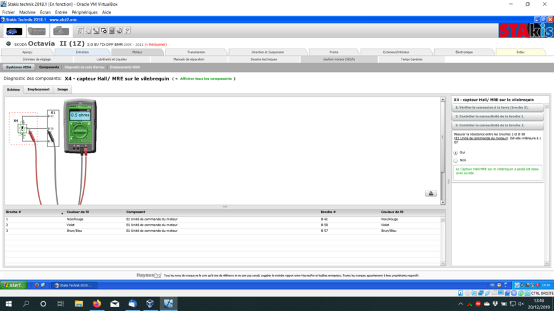Click the X4 sensor symbol in schematic
Image resolution: width=554 pixels, height=311 pixels.
22,128
